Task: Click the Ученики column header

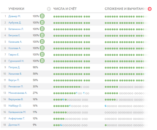Action: (x=16, y=9)
